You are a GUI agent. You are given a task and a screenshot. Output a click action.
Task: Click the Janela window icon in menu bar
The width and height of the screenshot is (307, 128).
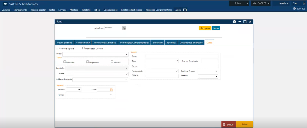click(x=185, y=10)
